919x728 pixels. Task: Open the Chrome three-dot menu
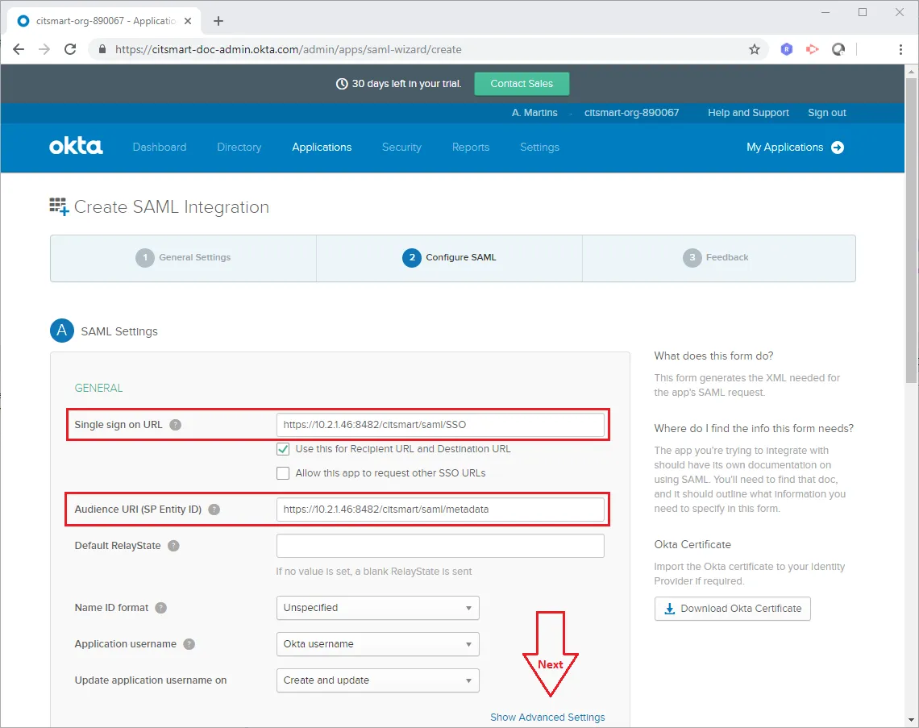[x=900, y=49]
